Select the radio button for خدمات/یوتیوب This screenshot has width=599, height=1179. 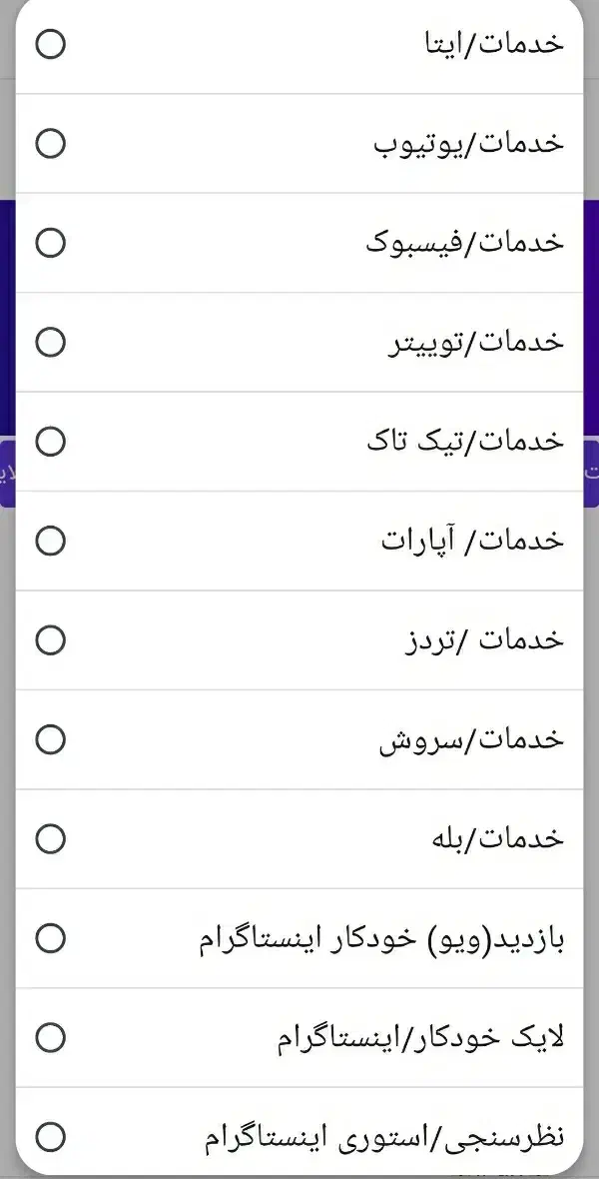click(50, 144)
